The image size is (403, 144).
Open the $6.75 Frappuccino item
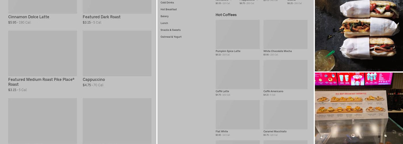pyautogui.click(x=249, y=2)
